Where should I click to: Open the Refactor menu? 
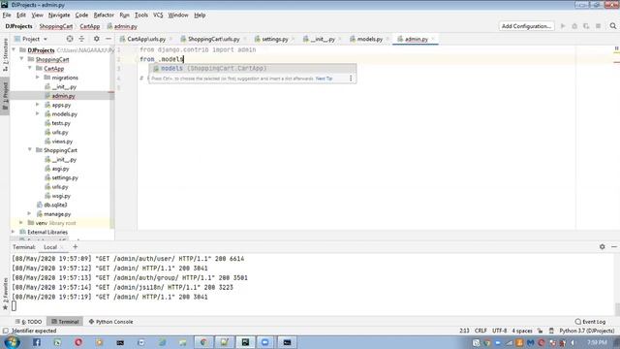point(104,16)
